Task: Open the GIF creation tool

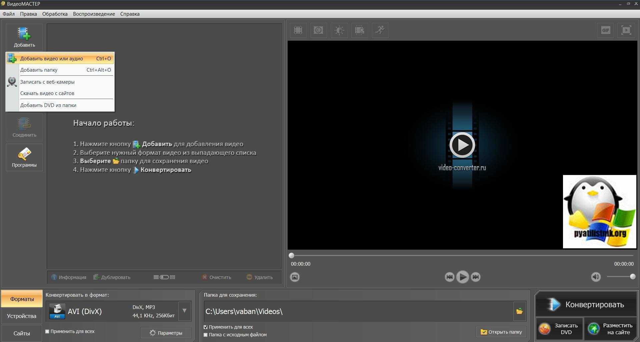Action: (605, 30)
